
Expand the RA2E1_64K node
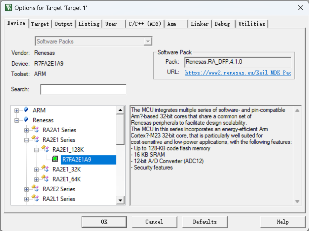(36, 179)
